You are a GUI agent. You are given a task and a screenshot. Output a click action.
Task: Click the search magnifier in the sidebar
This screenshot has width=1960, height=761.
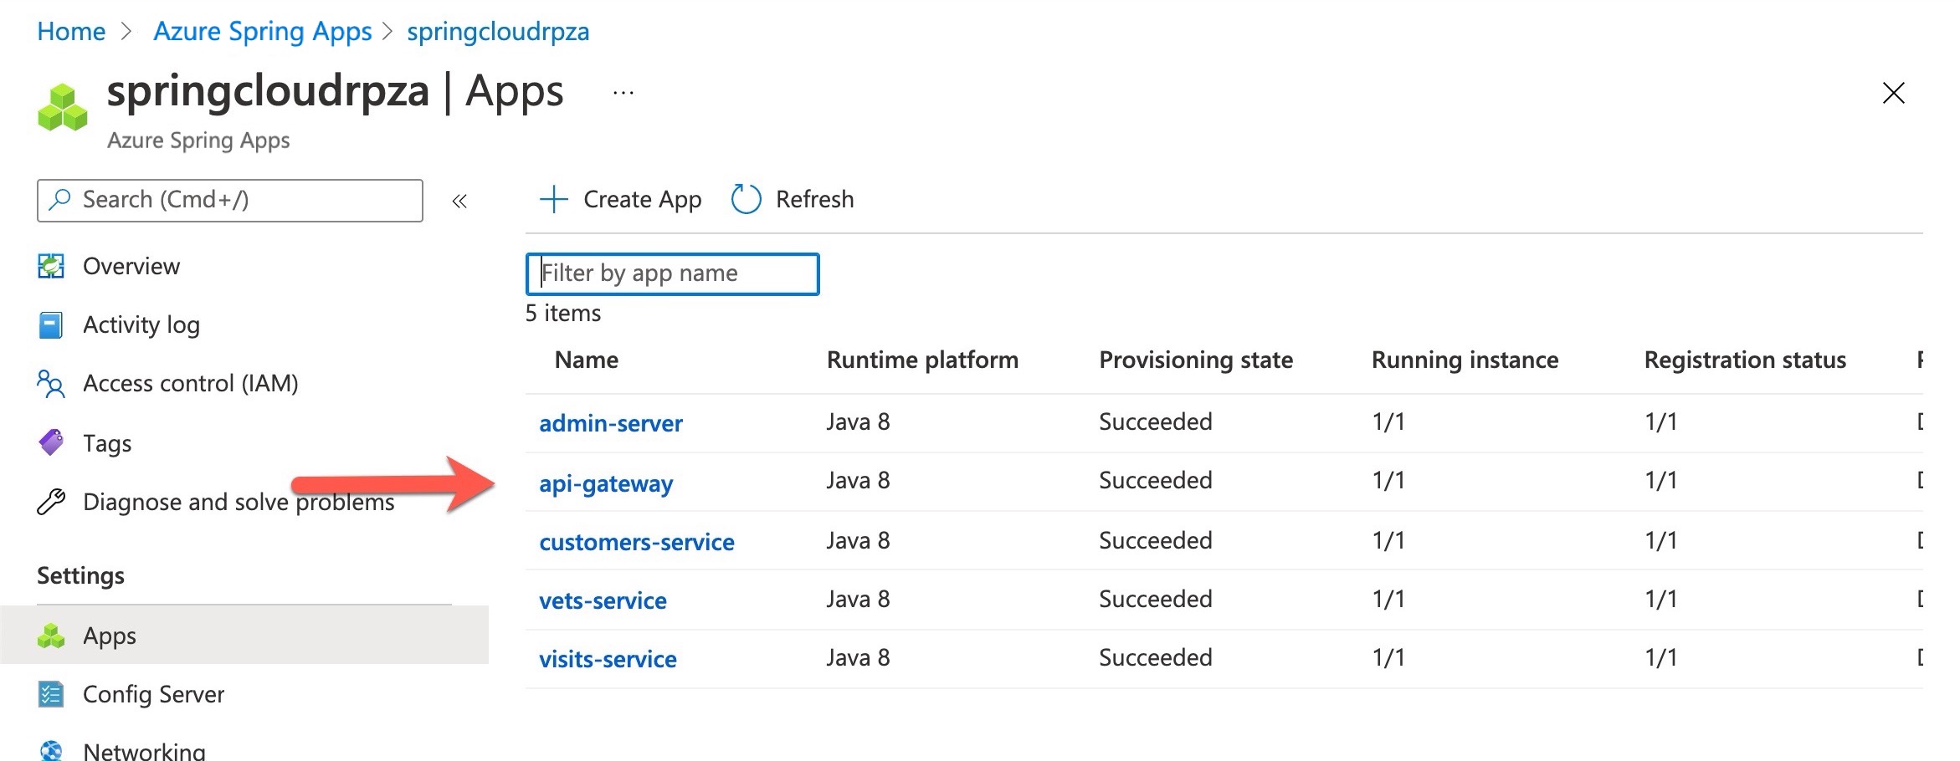[x=58, y=200]
